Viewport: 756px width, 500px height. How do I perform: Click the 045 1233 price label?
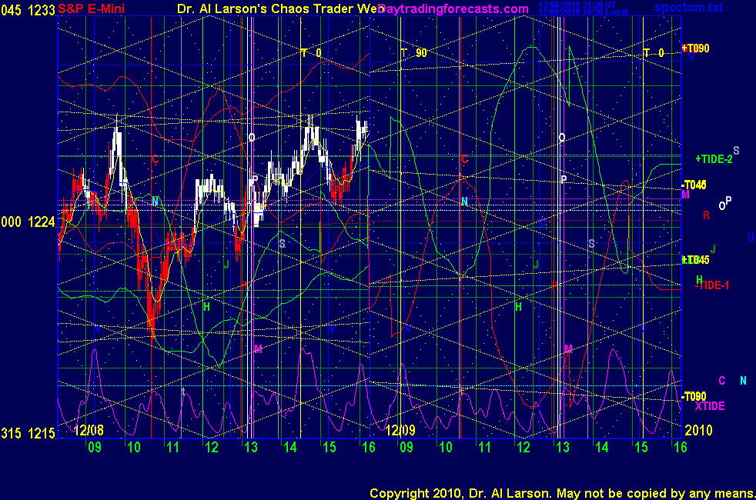(x=28, y=10)
